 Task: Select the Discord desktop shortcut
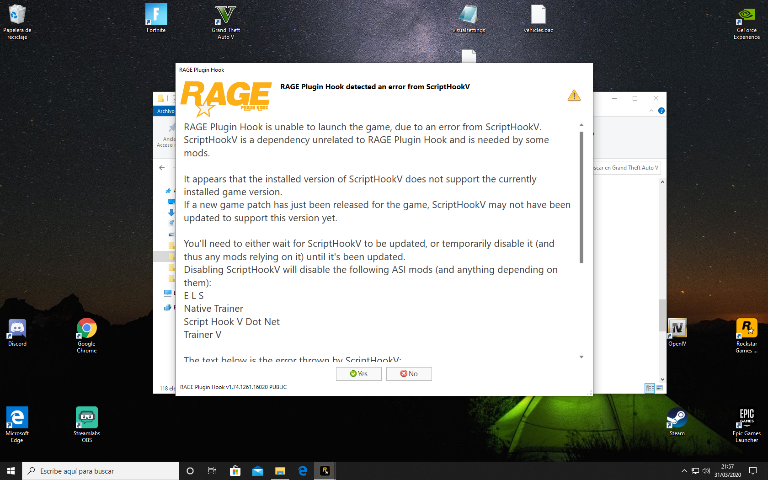tap(17, 332)
